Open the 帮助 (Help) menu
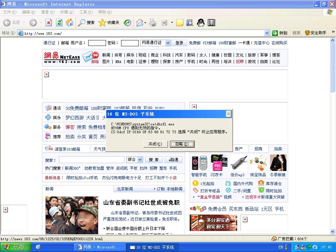 [x=105, y=12]
